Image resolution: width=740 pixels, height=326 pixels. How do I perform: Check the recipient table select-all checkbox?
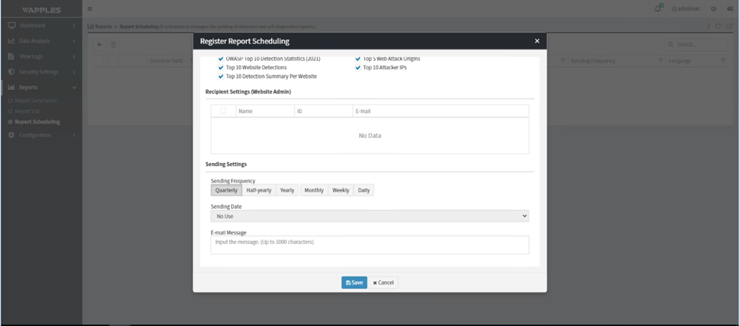pyautogui.click(x=223, y=112)
